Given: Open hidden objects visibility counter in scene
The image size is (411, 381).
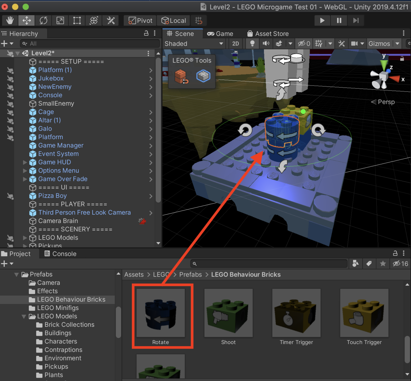Looking at the screenshot, I should [x=304, y=43].
